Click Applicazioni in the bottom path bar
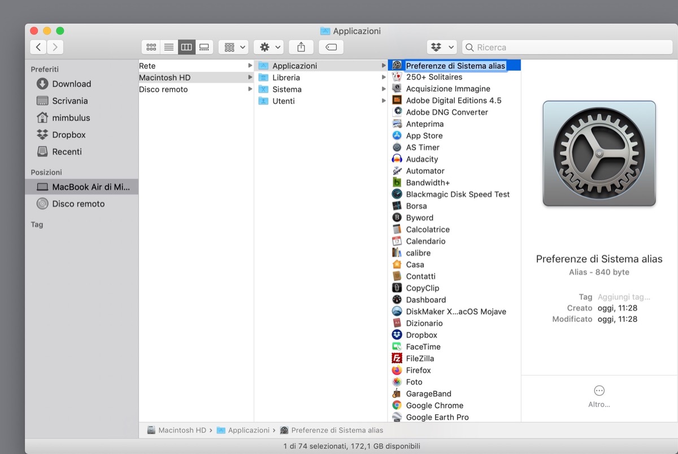The image size is (678, 454). (248, 430)
